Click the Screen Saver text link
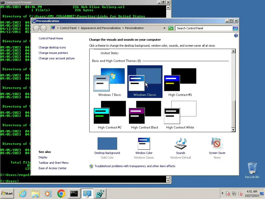Screen dimensions: 265x199 (217, 153)
